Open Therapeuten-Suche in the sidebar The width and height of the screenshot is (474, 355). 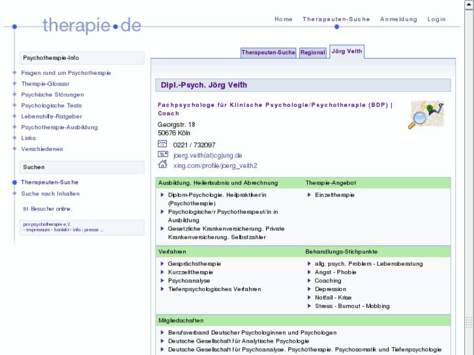click(50, 182)
